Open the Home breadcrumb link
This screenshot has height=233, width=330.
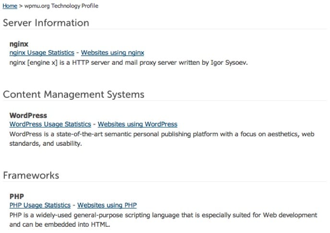[10, 6]
